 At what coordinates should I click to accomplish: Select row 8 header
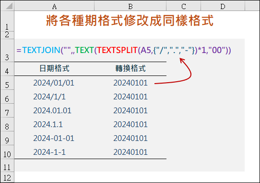pos(7,124)
